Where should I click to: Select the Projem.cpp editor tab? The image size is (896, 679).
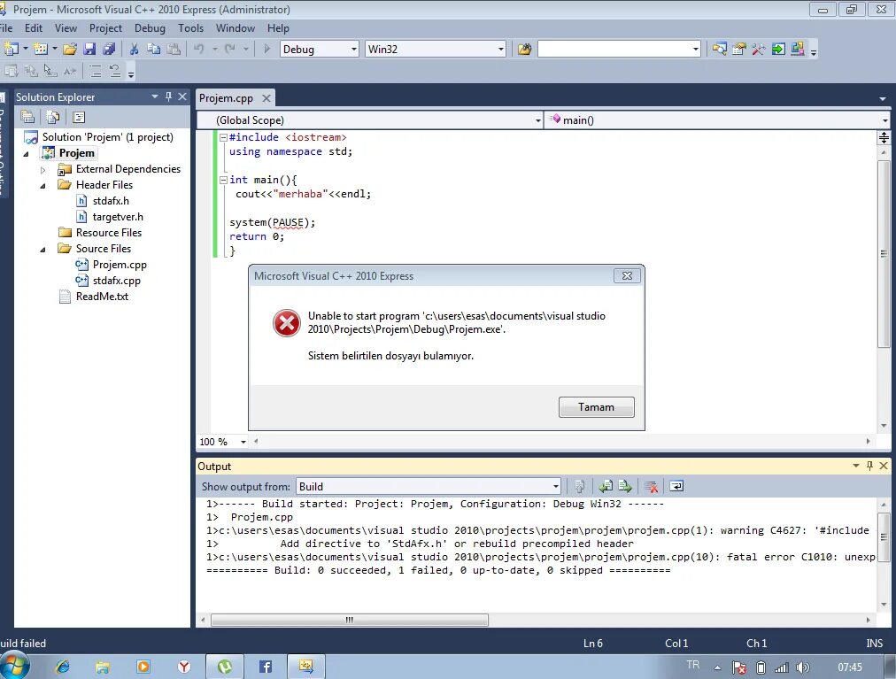point(226,97)
